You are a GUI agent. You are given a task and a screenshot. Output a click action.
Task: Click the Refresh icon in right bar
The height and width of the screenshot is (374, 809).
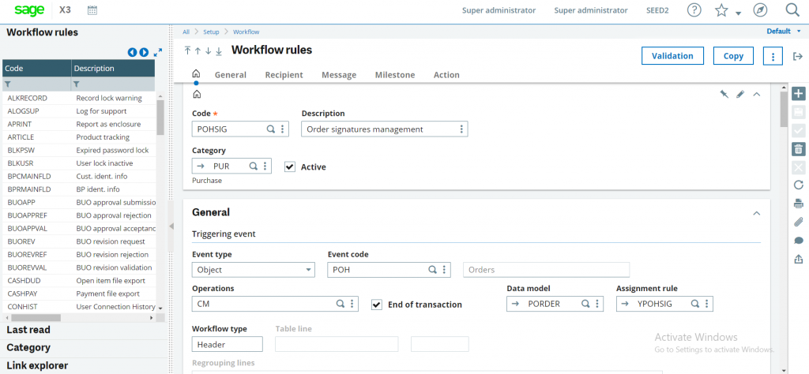[798, 185]
